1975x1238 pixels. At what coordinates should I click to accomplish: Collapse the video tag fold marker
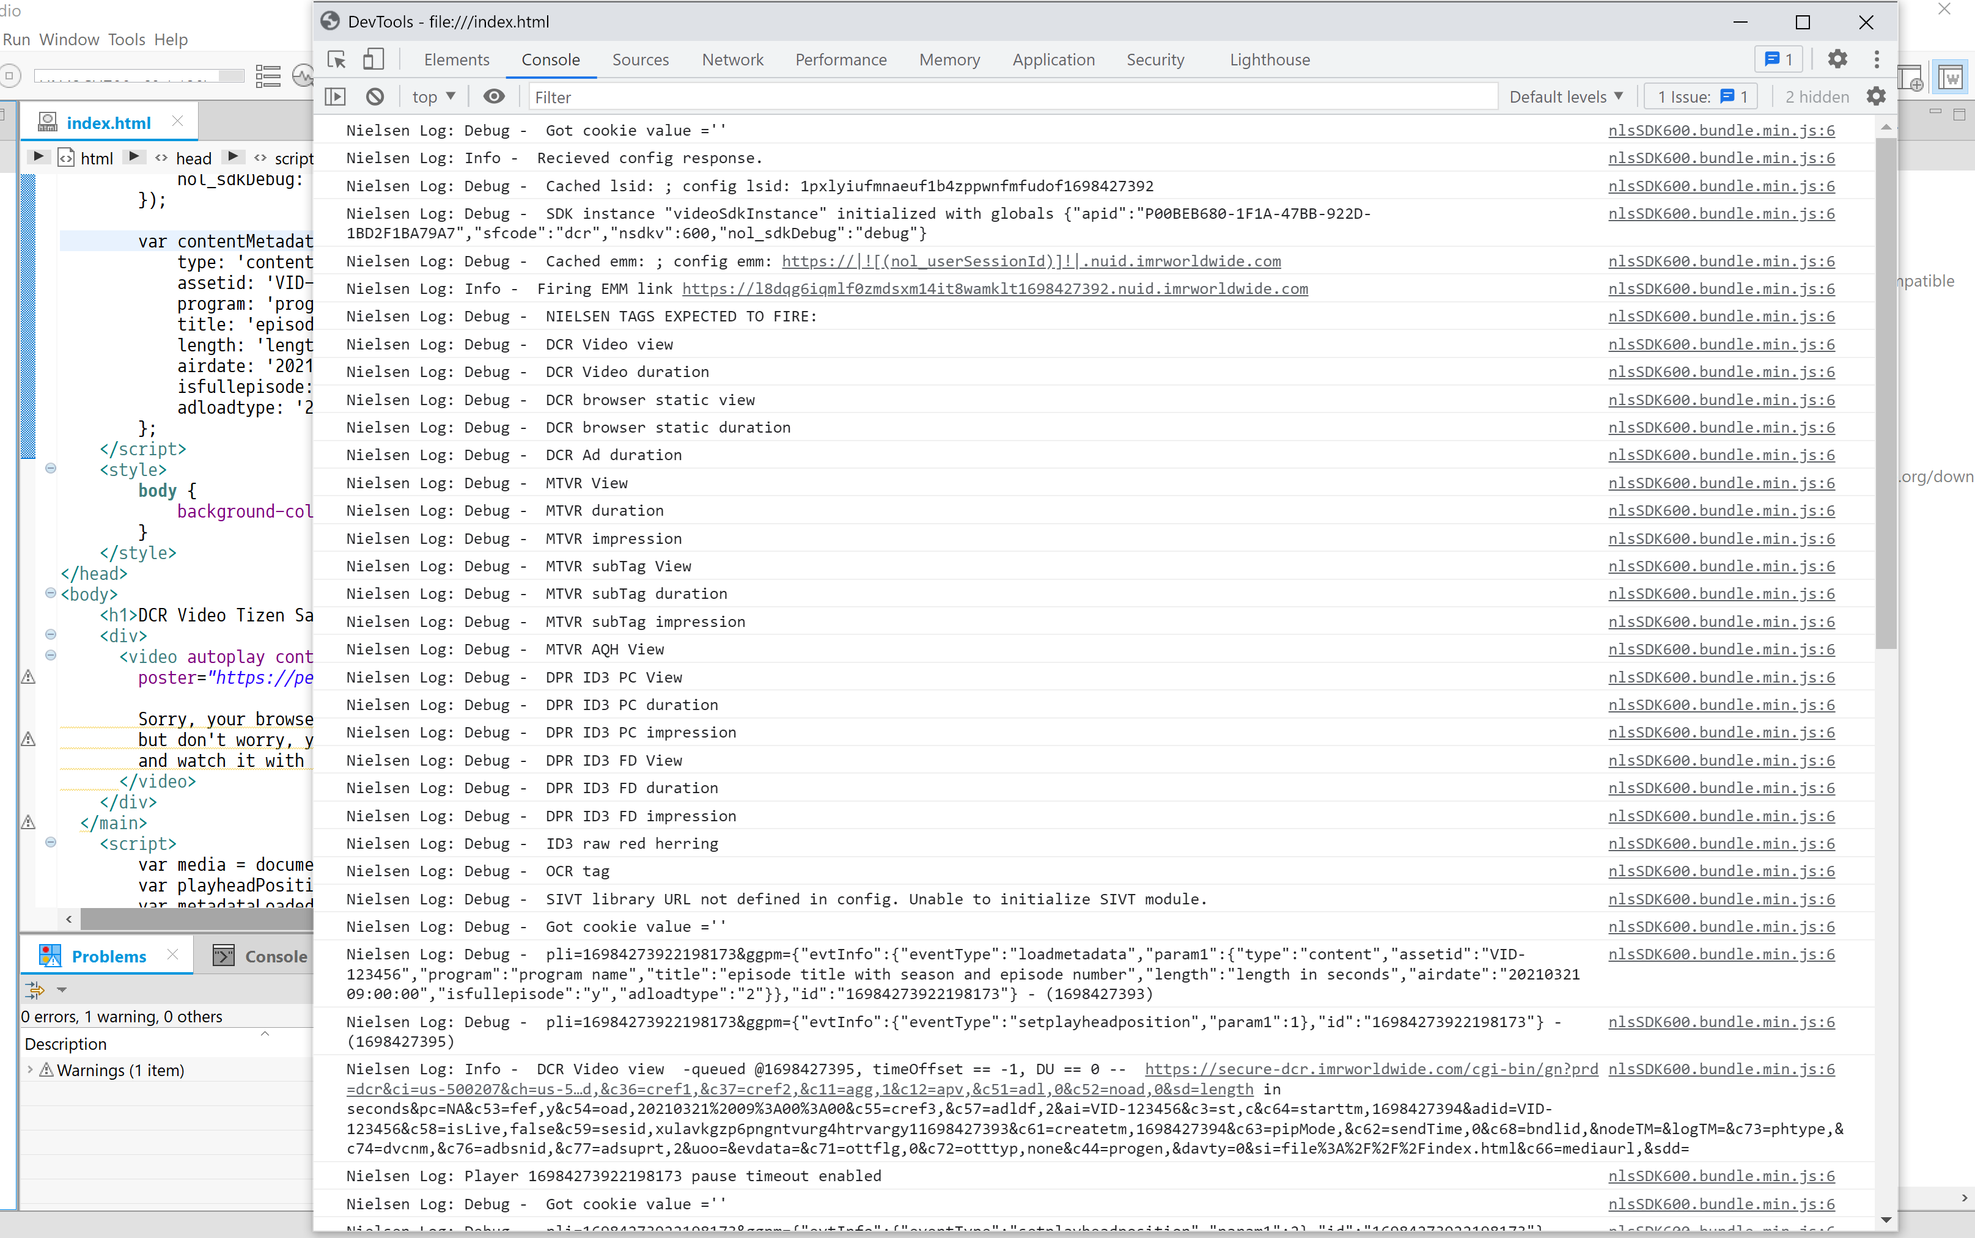(51, 655)
